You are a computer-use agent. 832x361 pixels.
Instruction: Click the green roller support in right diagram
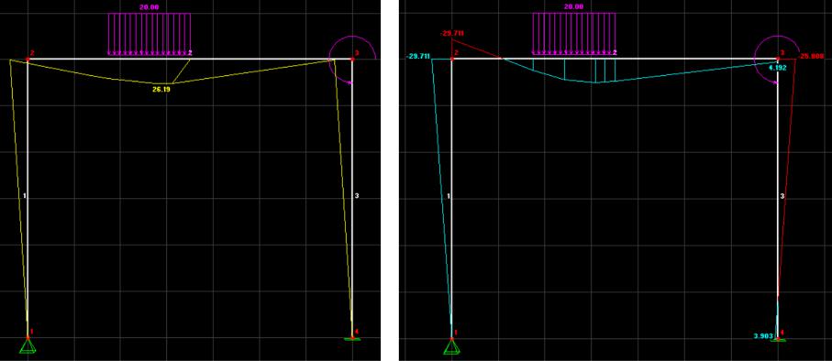777,339
